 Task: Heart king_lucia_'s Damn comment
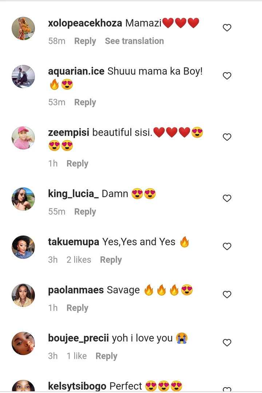pyautogui.click(x=227, y=198)
